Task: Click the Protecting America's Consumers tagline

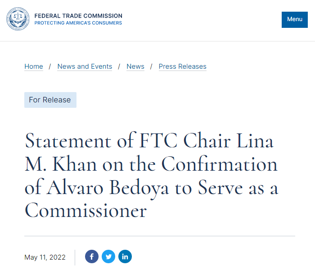Action: click(78, 23)
